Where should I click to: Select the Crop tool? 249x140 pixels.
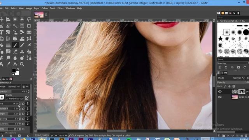[x=29, y=26]
